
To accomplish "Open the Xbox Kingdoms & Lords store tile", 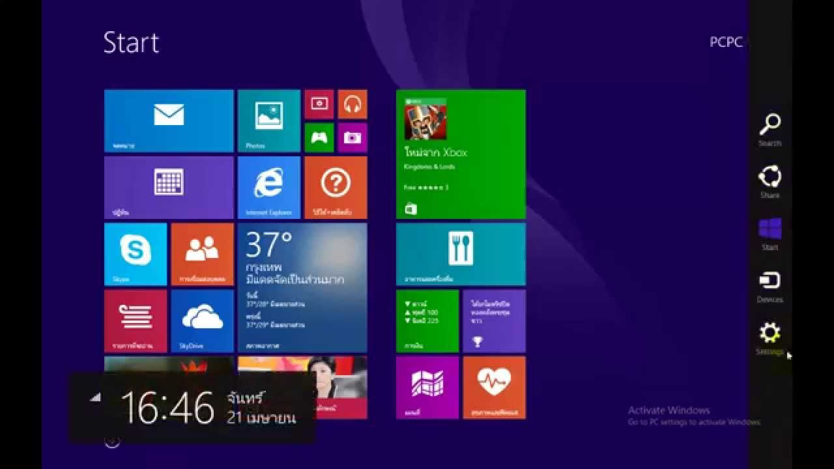I will (461, 154).
